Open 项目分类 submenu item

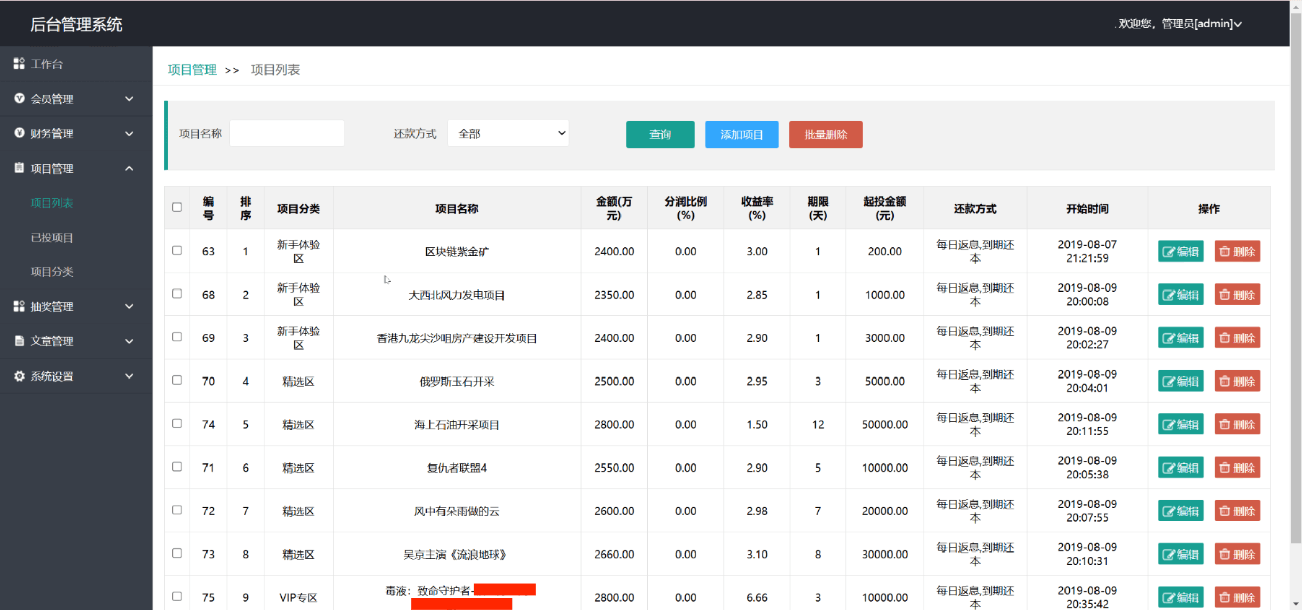pos(52,272)
